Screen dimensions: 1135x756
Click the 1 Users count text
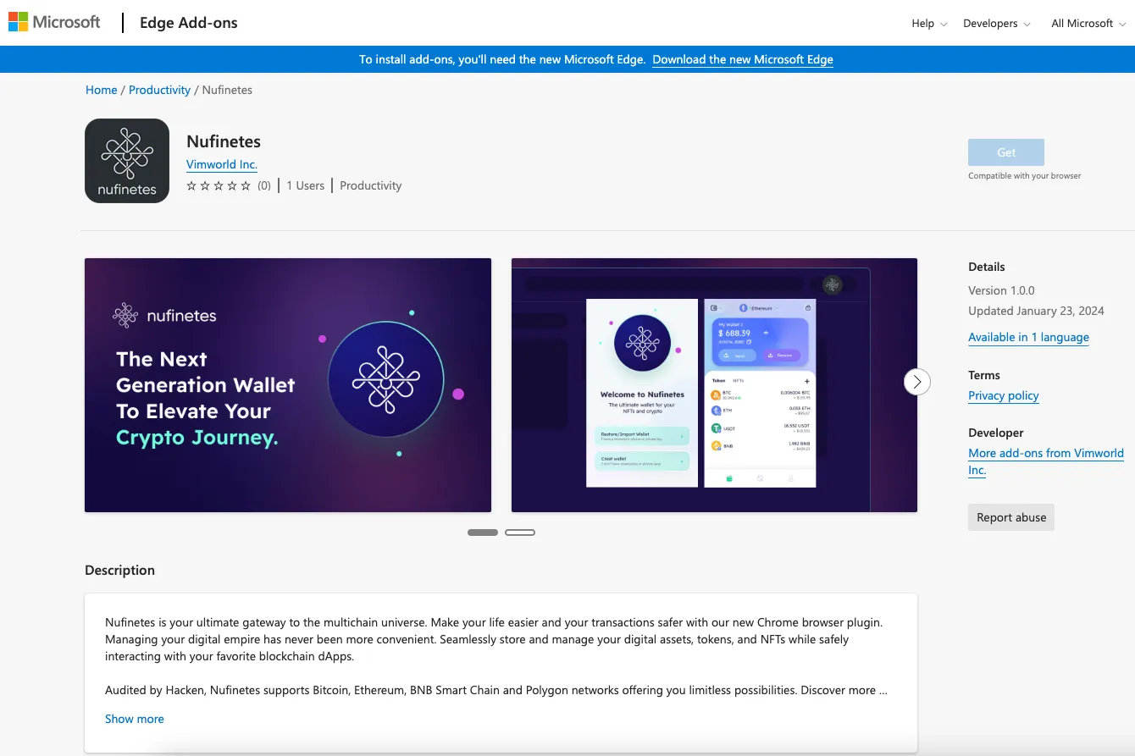click(x=306, y=185)
